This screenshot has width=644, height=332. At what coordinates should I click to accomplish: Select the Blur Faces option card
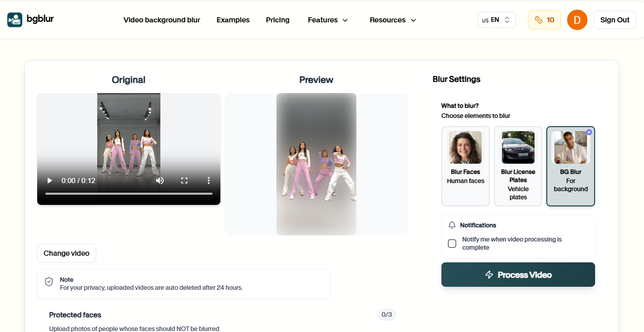(x=465, y=166)
